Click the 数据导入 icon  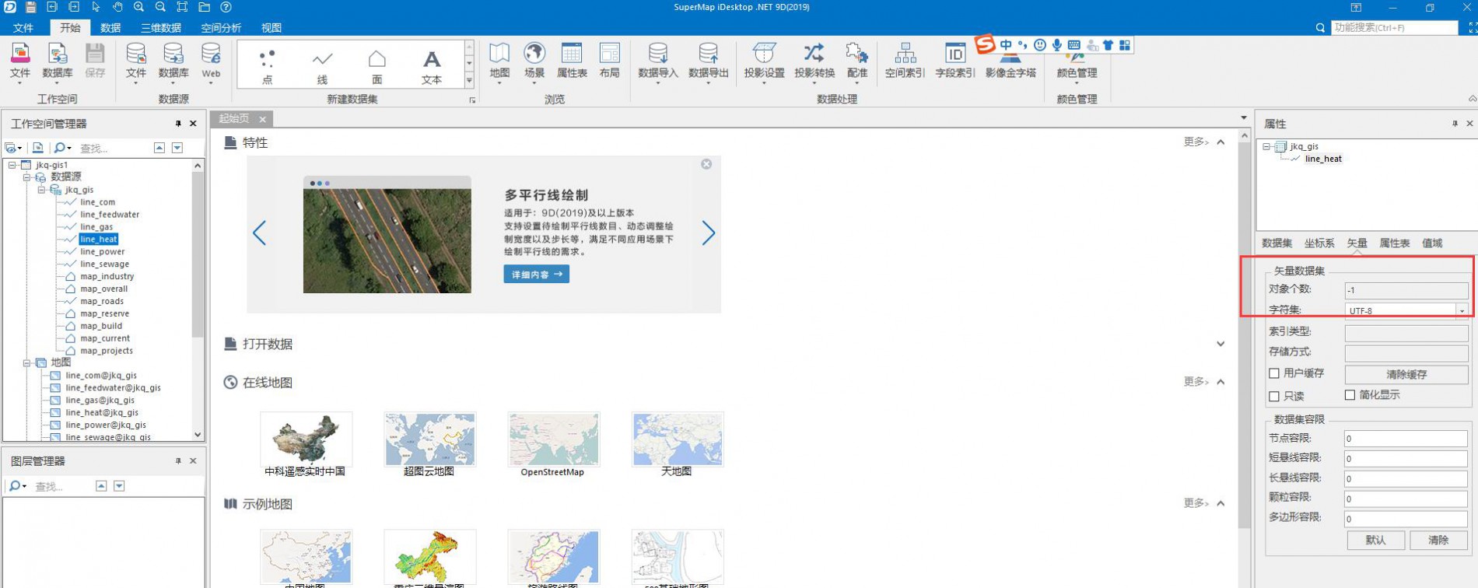658,61
